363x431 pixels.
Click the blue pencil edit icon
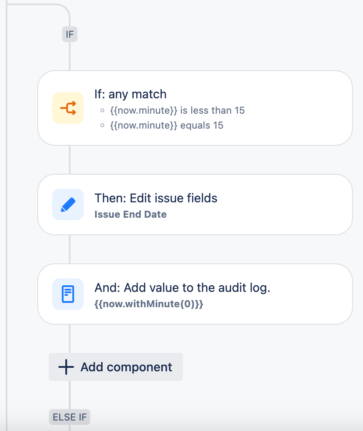point(68,205)
